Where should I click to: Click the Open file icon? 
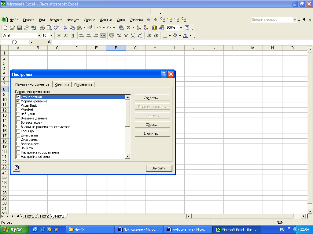12,28
